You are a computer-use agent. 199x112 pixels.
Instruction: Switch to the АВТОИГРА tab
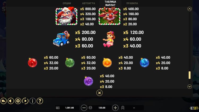[x=89, y=3]
